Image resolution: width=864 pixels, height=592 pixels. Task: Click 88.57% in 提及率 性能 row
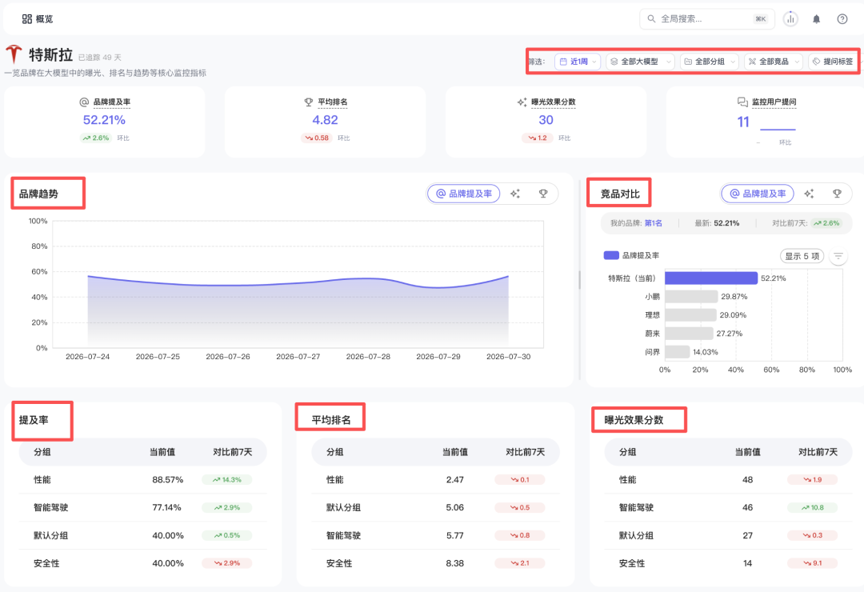coord(167,479)
